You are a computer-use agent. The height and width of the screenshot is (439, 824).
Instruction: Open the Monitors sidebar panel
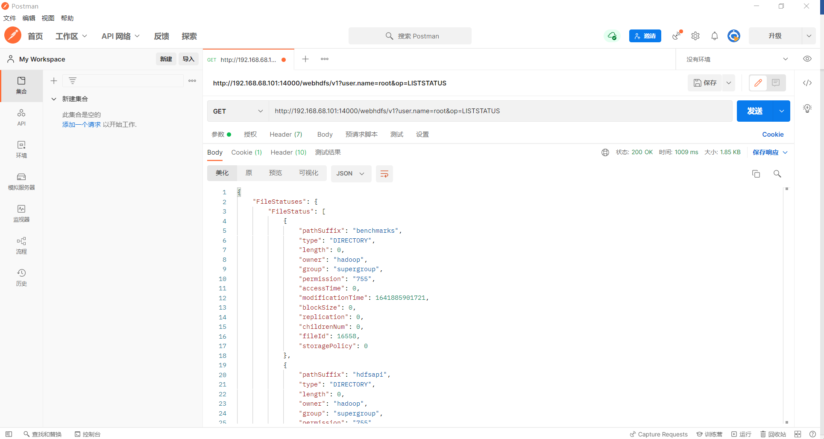(21, 213)
